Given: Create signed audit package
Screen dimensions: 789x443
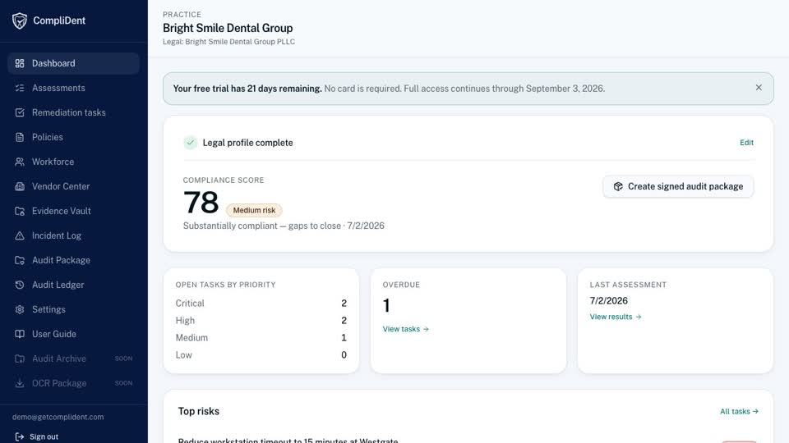Looking at the screenshot, I should tap(678, 186).
